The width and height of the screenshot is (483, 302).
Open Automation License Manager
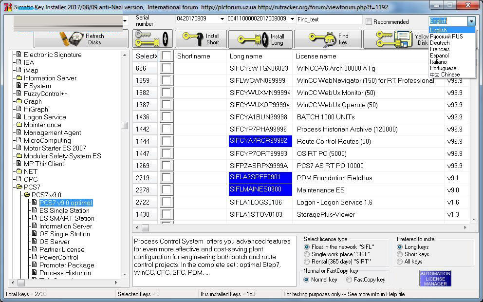[435, 278]
